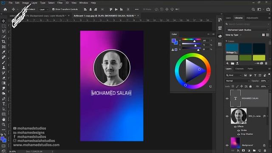Click the Vintage S... color swatch
Screen dimensions: 272x153
click(x=232, y=48)
